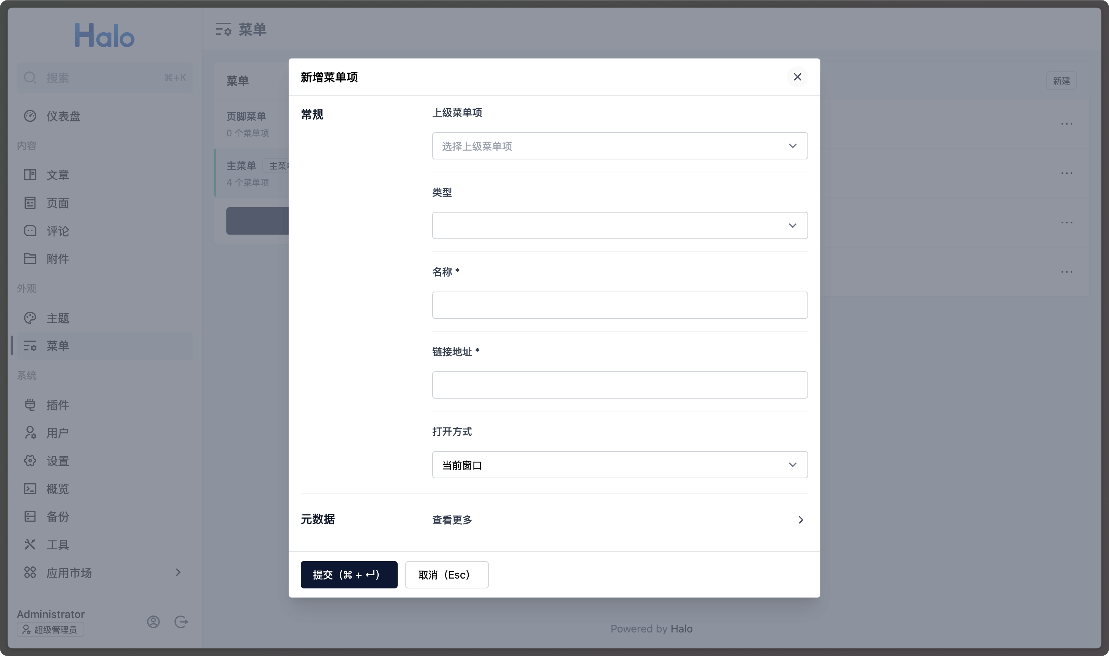Expand the 类型 type selection dropdown
This screenshot has width=1109, height=656.
pos(619,225)
